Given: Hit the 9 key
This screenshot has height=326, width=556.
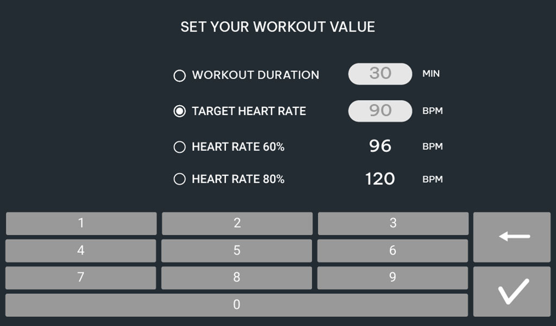Looking at the screenshot, I should click(x=393, y=278).
